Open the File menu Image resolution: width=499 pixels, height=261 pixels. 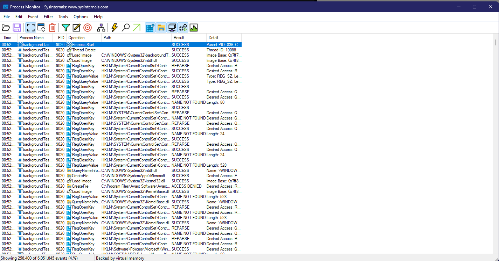click(7, 17)
